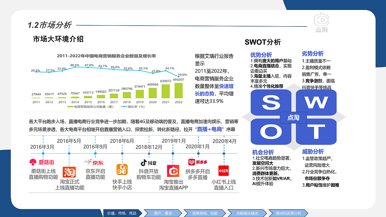Image resolution: width=386 pixels, height=217 pixels.
Task: Click the 1.2市场分析 section title
Action: pyautogui.click(x=49, y=25)
